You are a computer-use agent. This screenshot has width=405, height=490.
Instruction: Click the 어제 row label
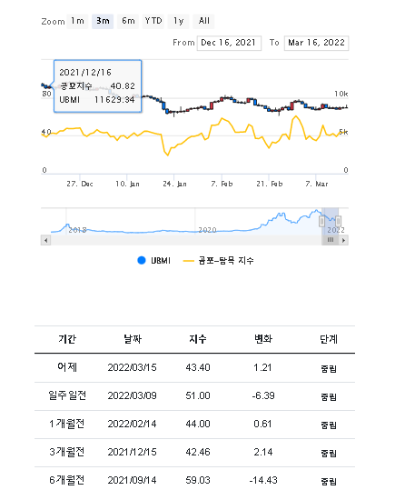(67, 367)
